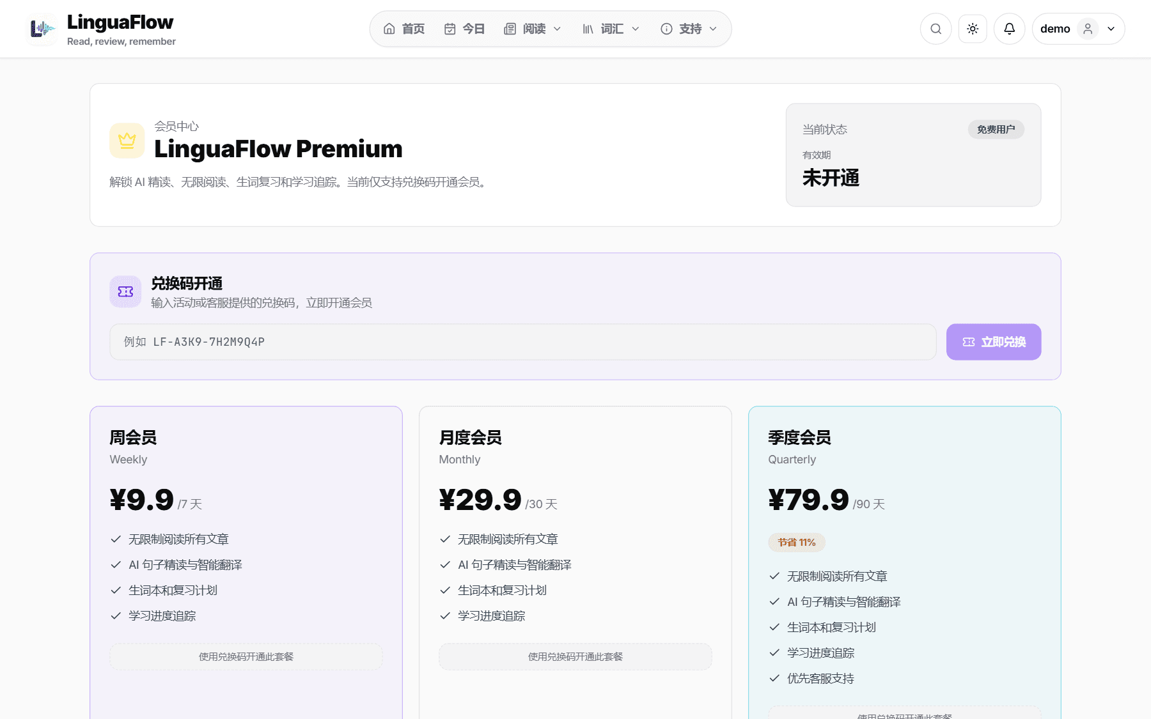Click 生词本和复习计划 in the 季度会员 card
This screenshot has width=1151, height=719.
[831, 628]
